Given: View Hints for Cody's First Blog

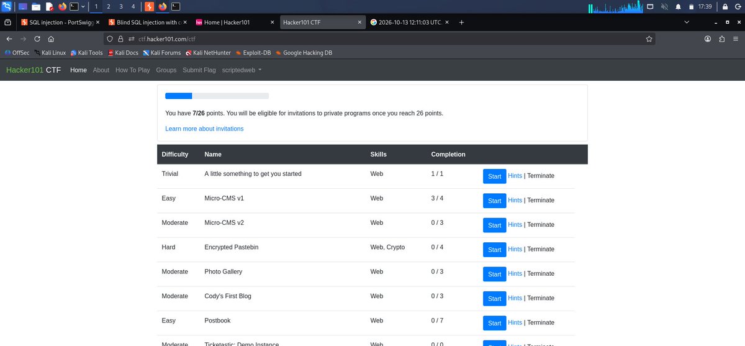Looking at the screenshot, I should click(515, 298).
